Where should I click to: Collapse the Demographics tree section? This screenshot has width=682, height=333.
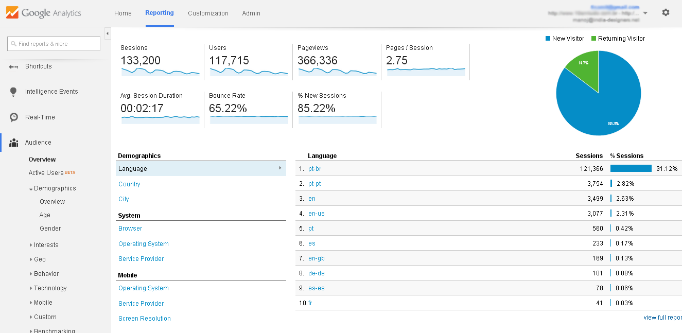pyautogui.click(x=31, y=189)
